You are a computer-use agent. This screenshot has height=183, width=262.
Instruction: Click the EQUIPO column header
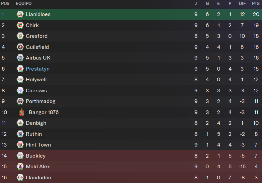(23, 3)
